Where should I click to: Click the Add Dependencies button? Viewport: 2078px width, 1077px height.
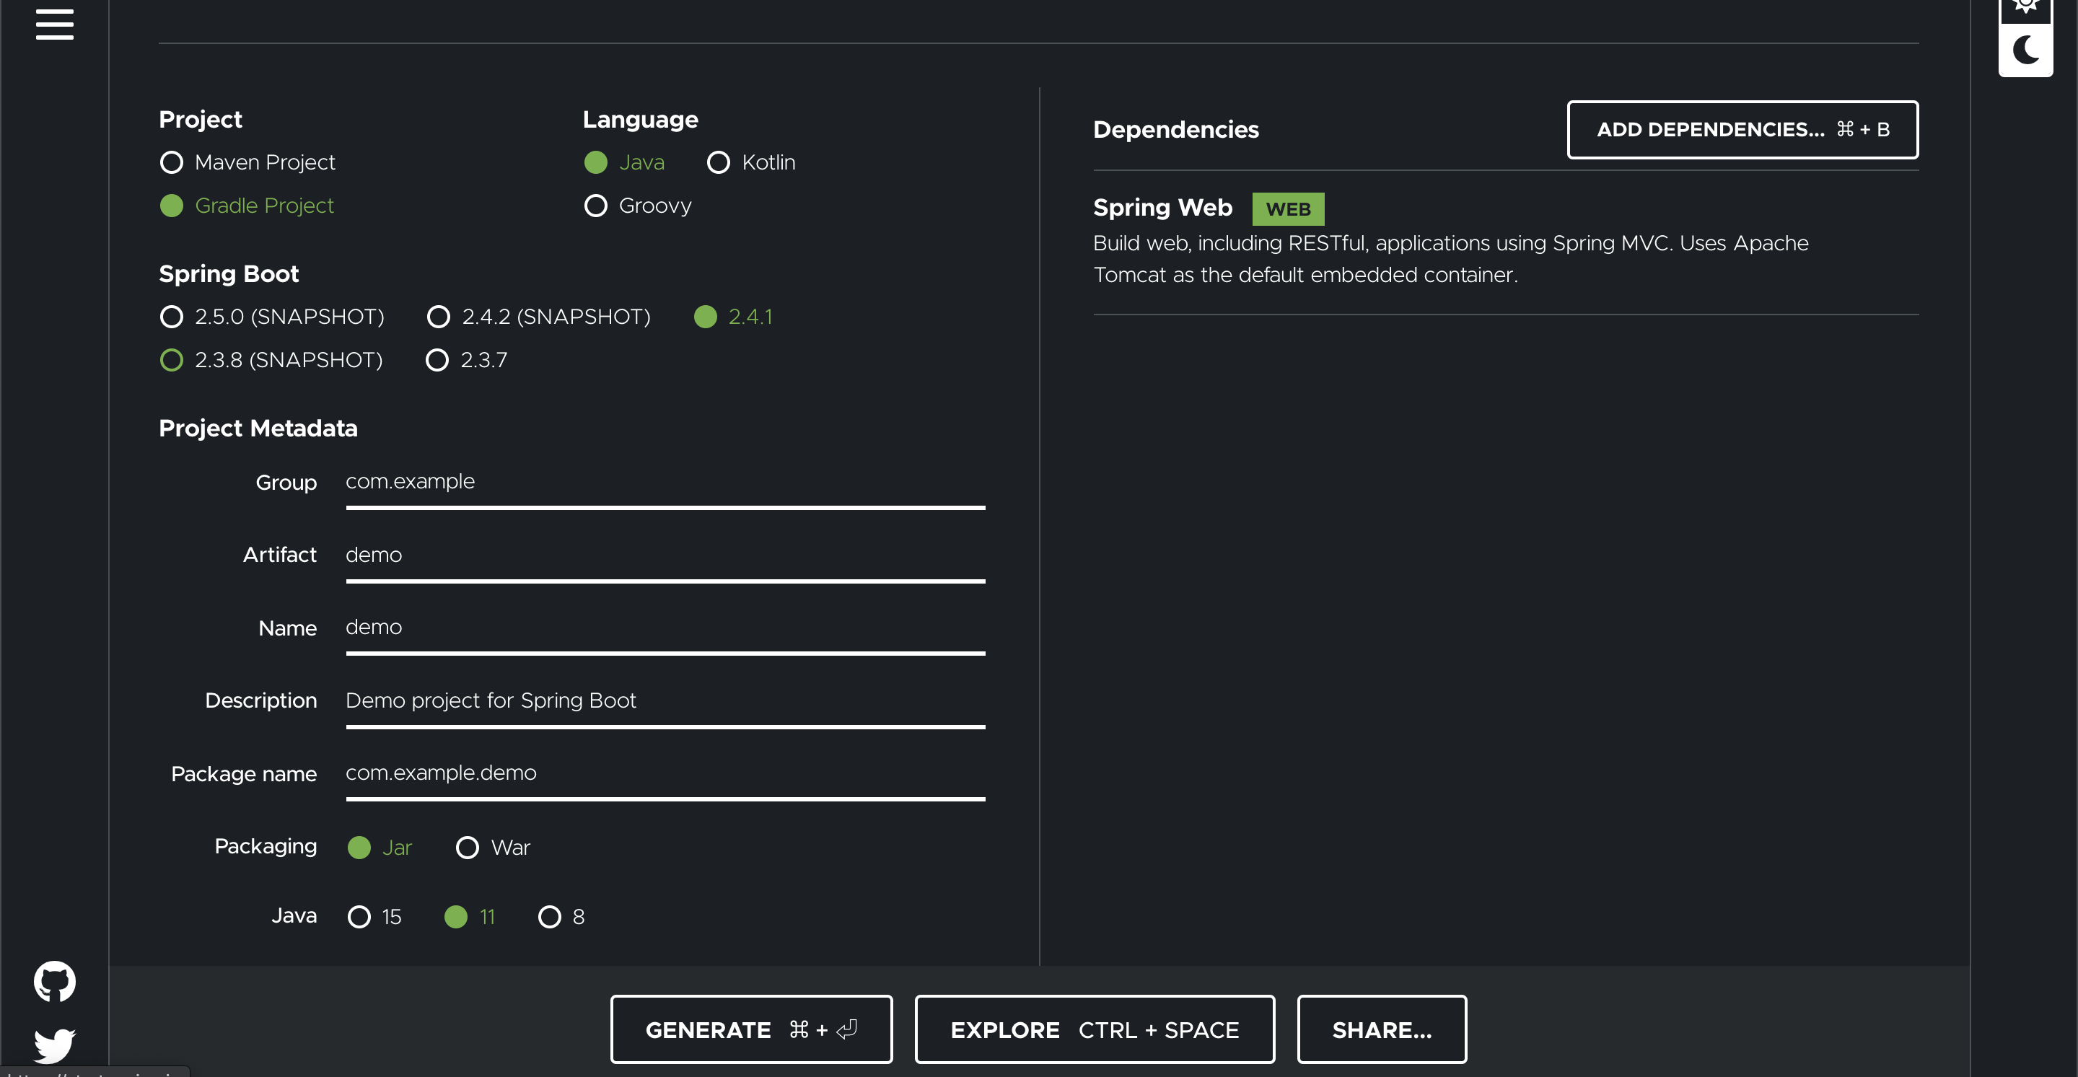(1742, 129)
